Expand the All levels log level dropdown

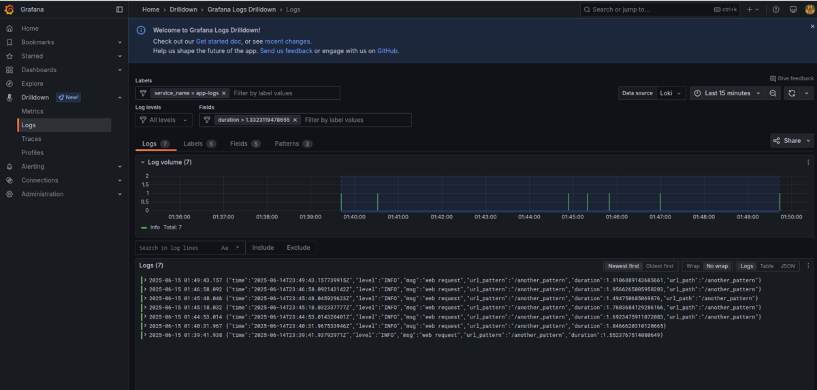click(163, 120)
